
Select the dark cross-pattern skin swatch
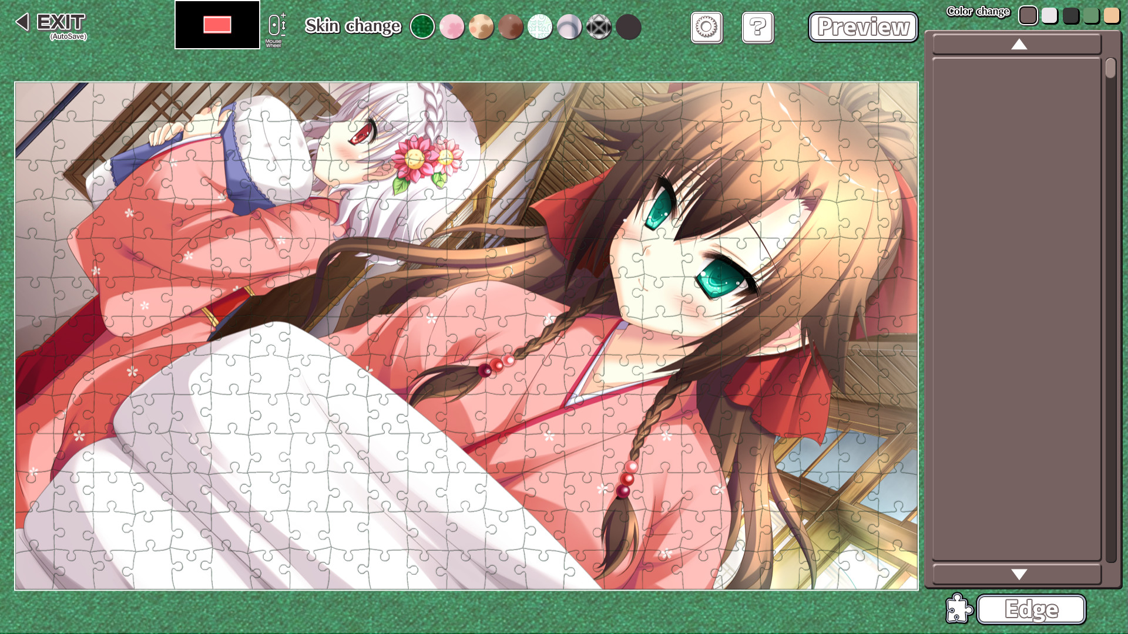(x=599, y=27)
